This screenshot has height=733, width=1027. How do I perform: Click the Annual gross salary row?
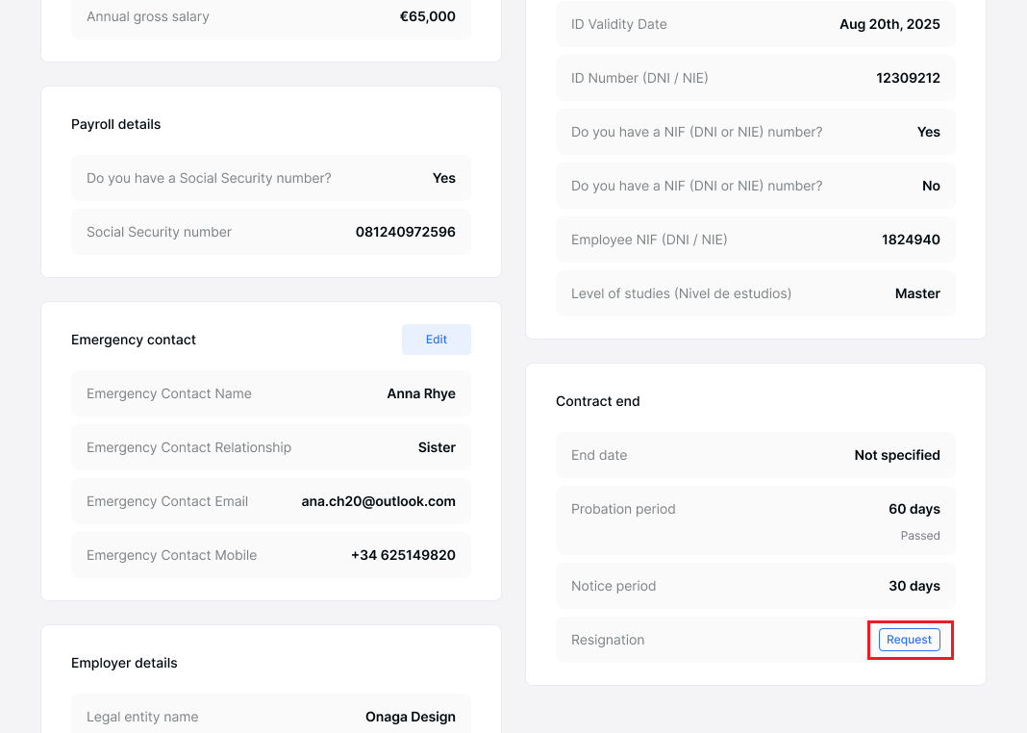click(x=270, y=17)
